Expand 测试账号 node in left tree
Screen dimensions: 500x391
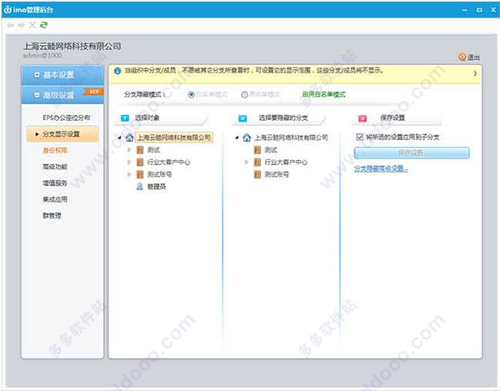coord(129,174)
